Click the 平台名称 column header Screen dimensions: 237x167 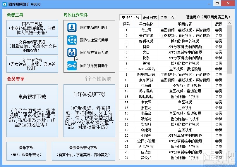click(146, 24)
